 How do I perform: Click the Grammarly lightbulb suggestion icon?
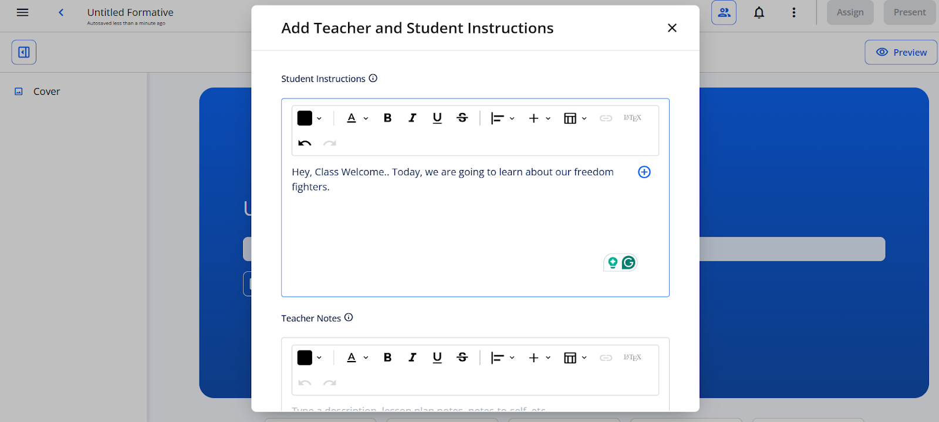click(x=613, y=263)
